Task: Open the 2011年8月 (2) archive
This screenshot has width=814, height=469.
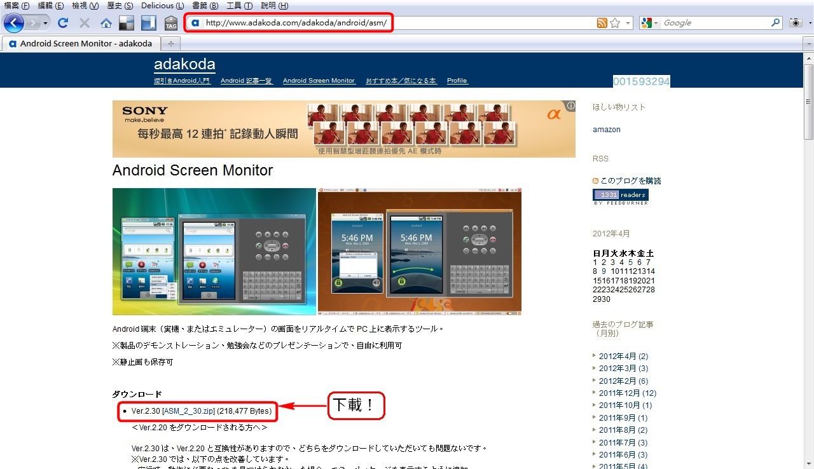Action: (x=623, y=430)
